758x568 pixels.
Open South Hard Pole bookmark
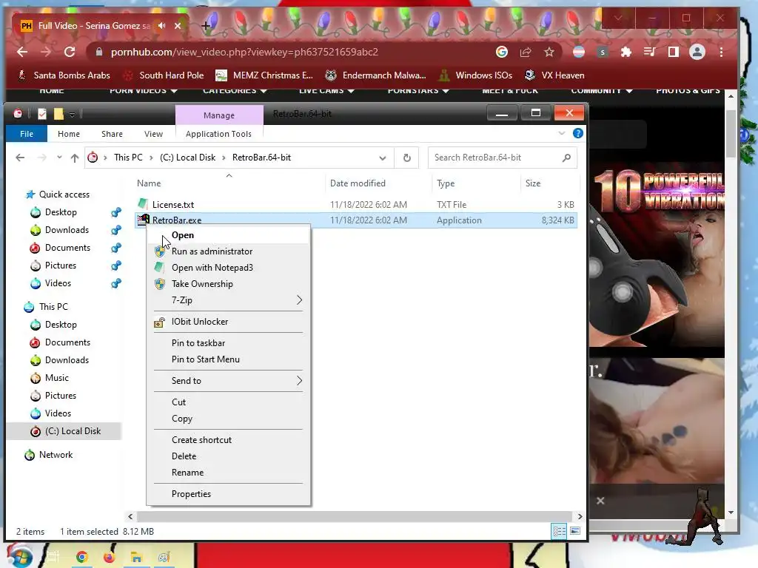point(164,75)
